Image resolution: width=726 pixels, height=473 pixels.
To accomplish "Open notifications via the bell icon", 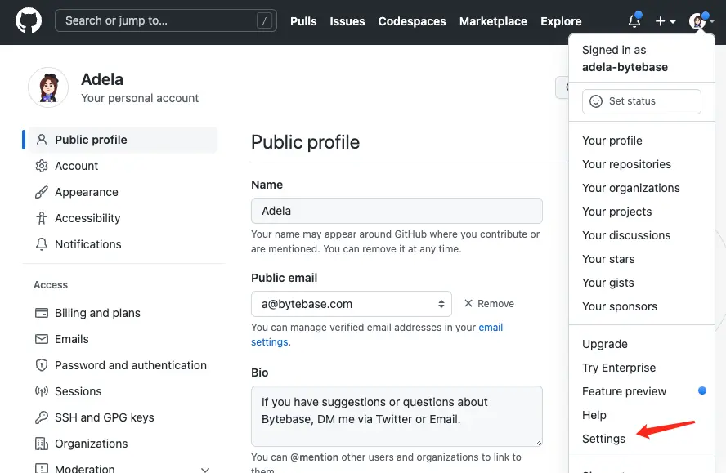I will (x=634, y=21).
